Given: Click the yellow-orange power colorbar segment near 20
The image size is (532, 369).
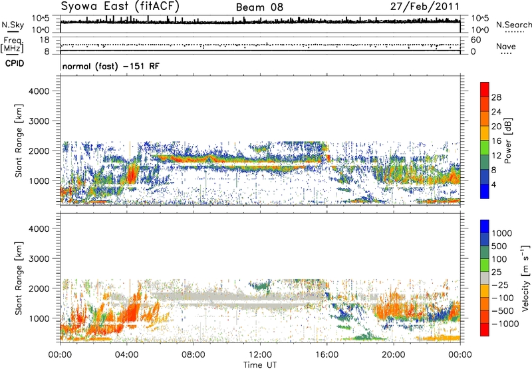Looking at the screenshot, I should pos(485,133).
